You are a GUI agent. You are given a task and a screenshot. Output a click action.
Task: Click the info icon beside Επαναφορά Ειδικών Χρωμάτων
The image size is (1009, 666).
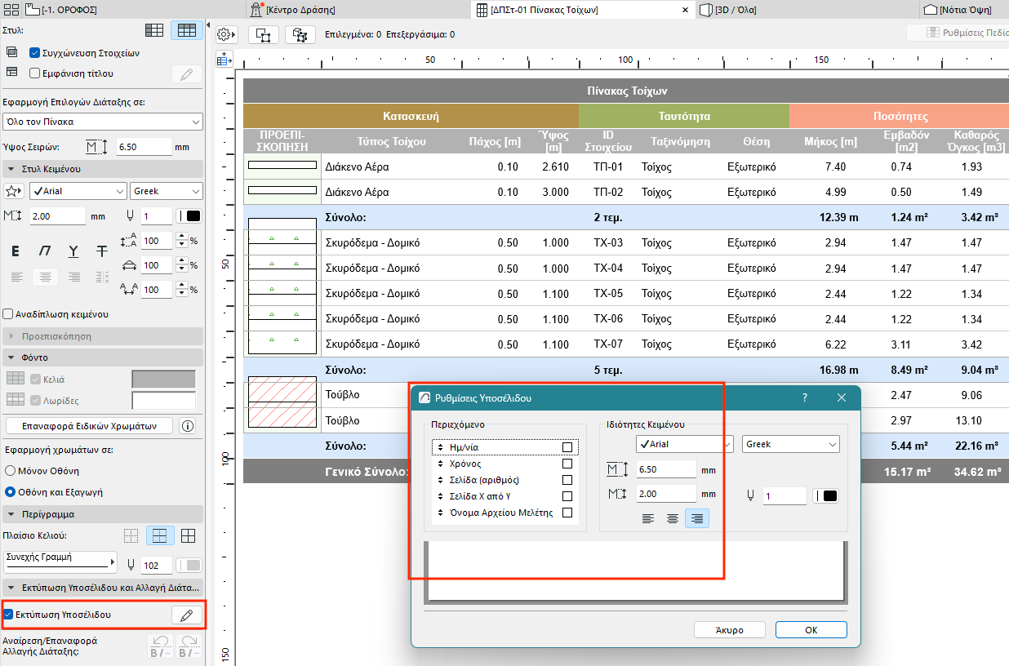(188, 426)
